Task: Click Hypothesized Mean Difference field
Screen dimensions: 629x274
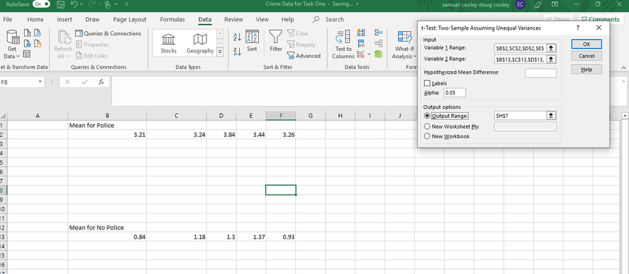Action: [540, 73]
